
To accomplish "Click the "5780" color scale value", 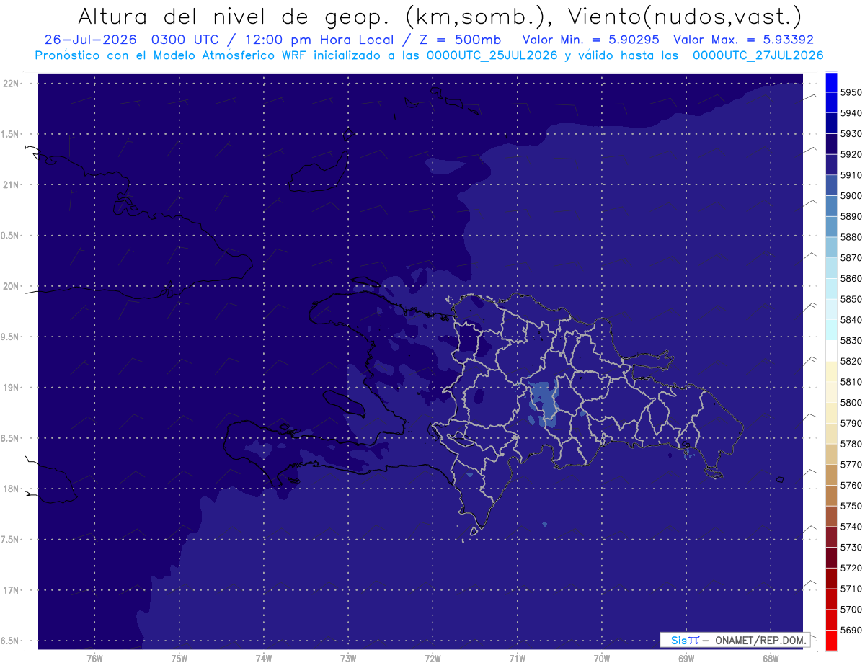I will click(851, 444).
